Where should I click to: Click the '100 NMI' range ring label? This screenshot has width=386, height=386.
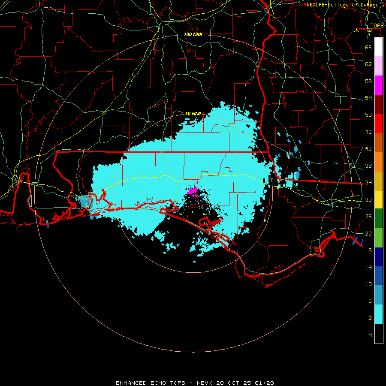[193, 34]
